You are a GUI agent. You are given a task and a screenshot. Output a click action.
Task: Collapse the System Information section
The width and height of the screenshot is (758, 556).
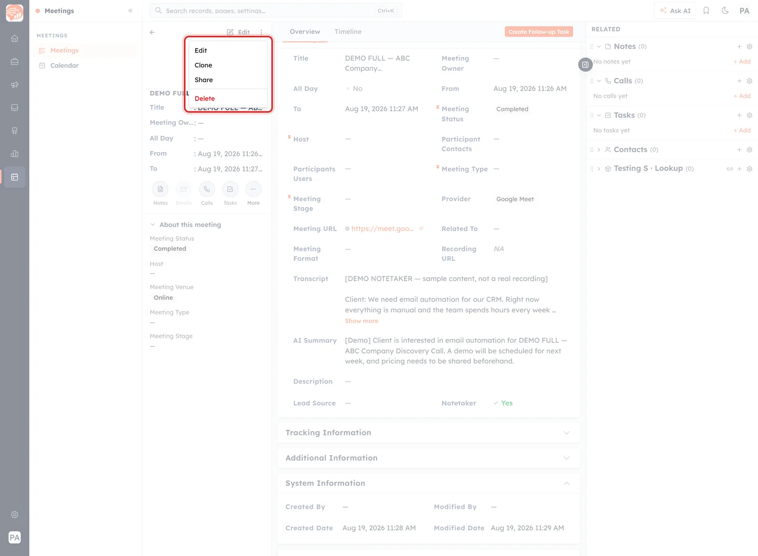pos(567,483)
